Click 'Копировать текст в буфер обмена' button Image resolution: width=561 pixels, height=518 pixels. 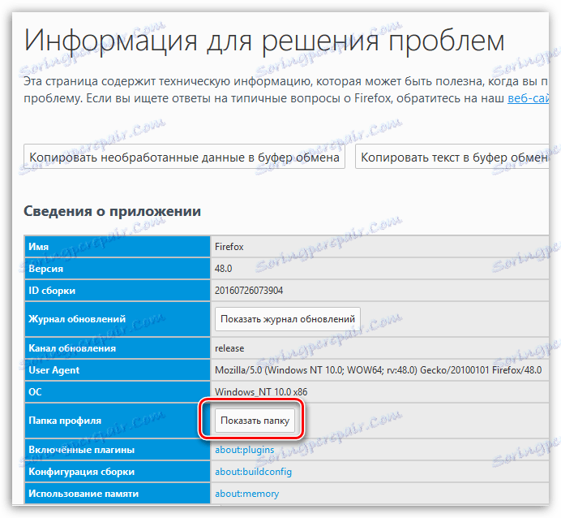452,157
